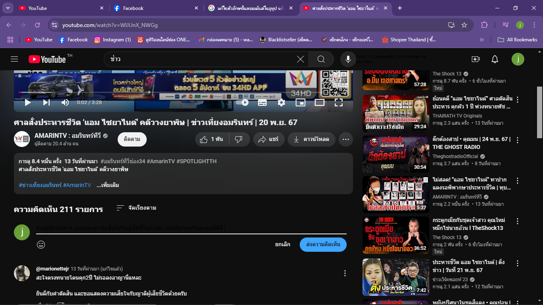Open the #SPOTLIGHTTH hashtag
The width and height of the screenshot is (543, 305).
point(196,161)
